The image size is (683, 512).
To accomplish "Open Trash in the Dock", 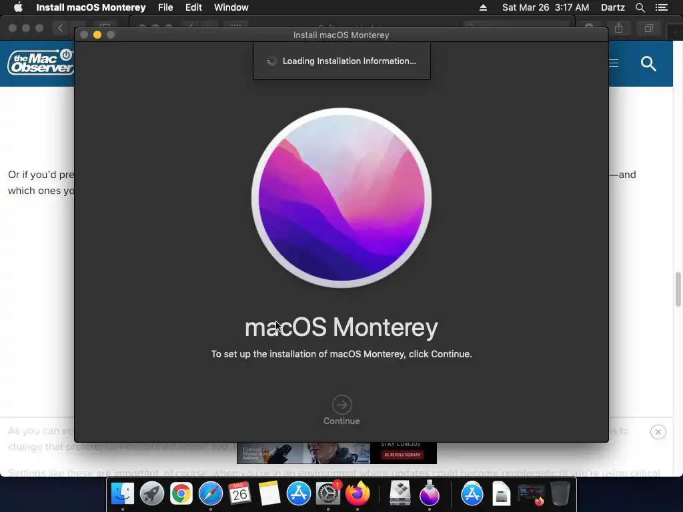I will [x=560, y=493].
